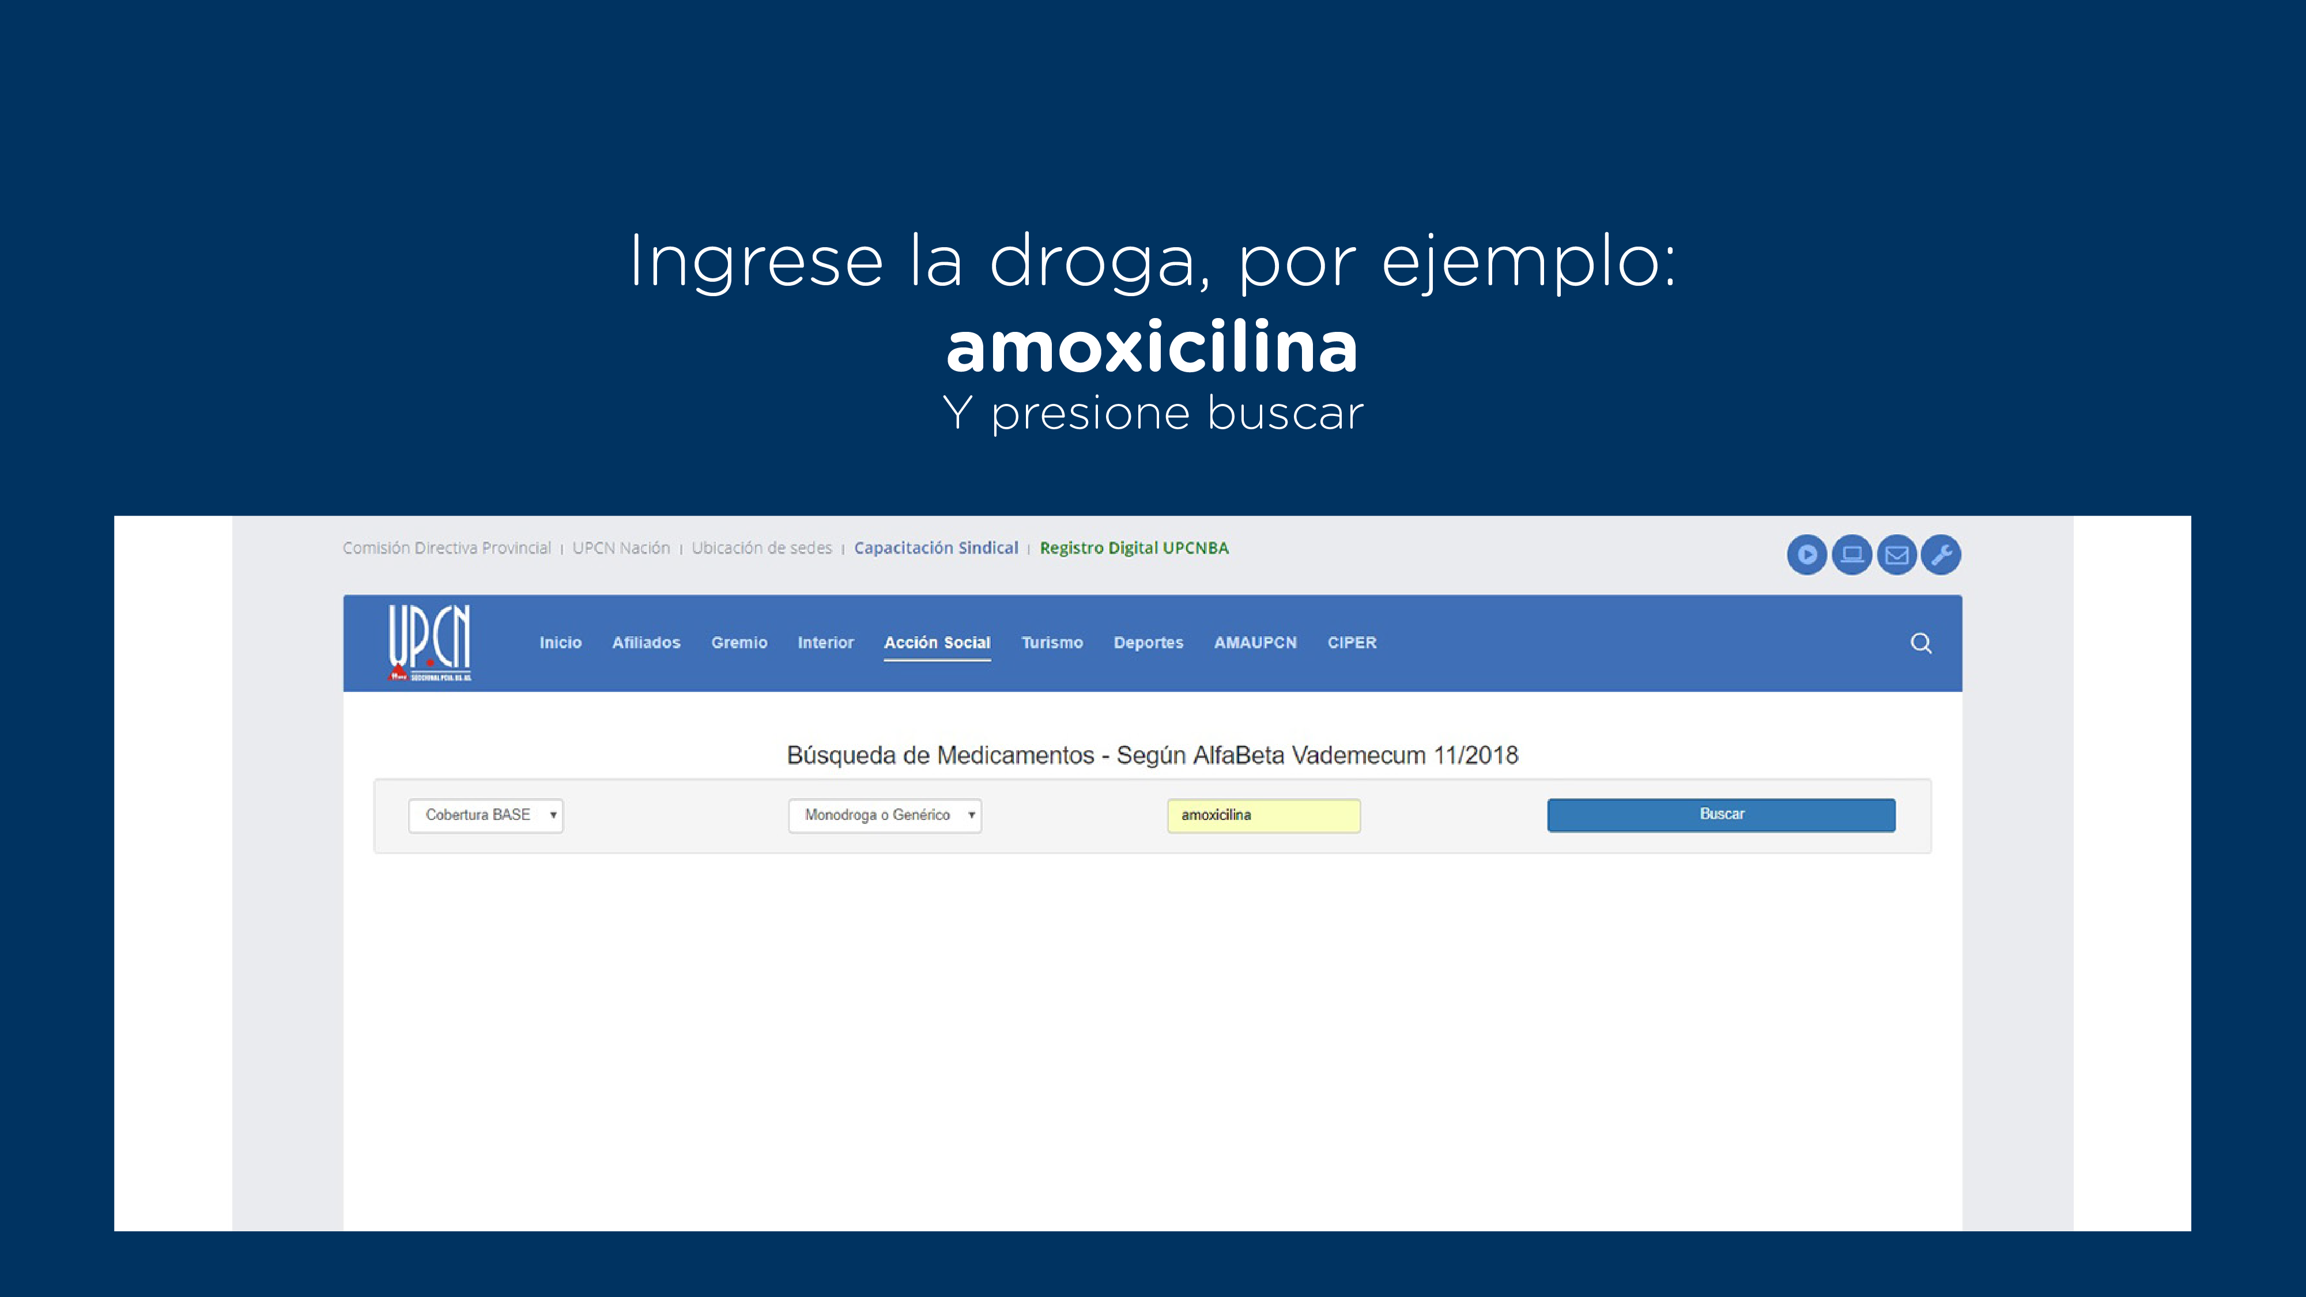This screenshot has width=2306, height=1297.
Task: Select Gremio in the navigation bar
Action: click(x=739, y=642)
